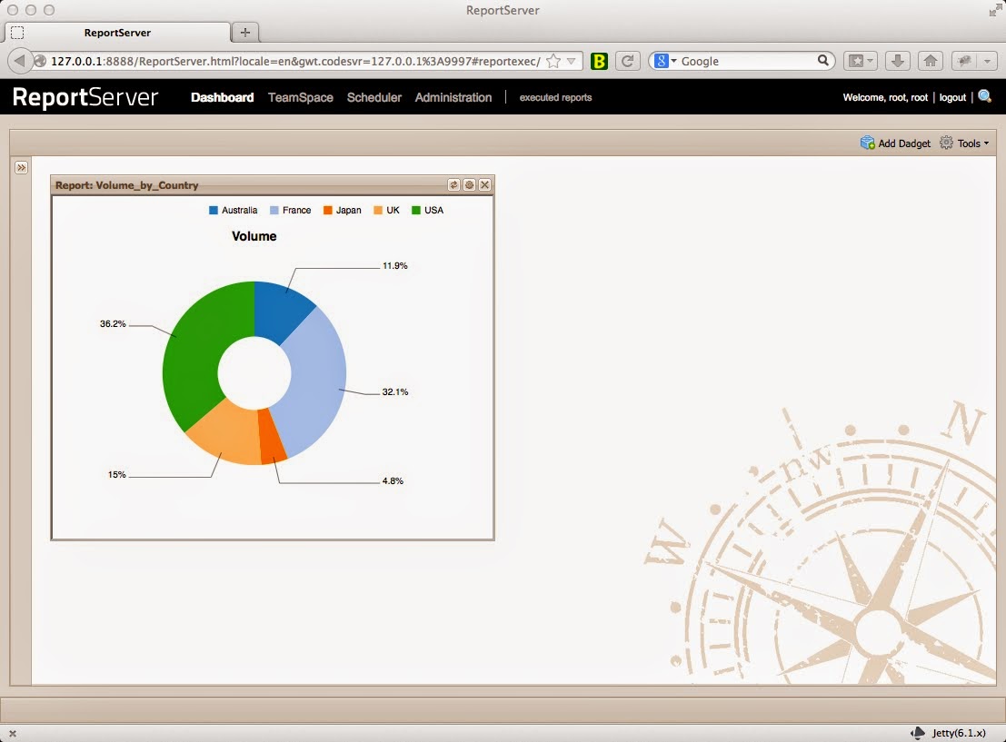Click Add Dadget on the dashboard toolbar
This screenshot has width=1006, height=742.
coord(895,143)
